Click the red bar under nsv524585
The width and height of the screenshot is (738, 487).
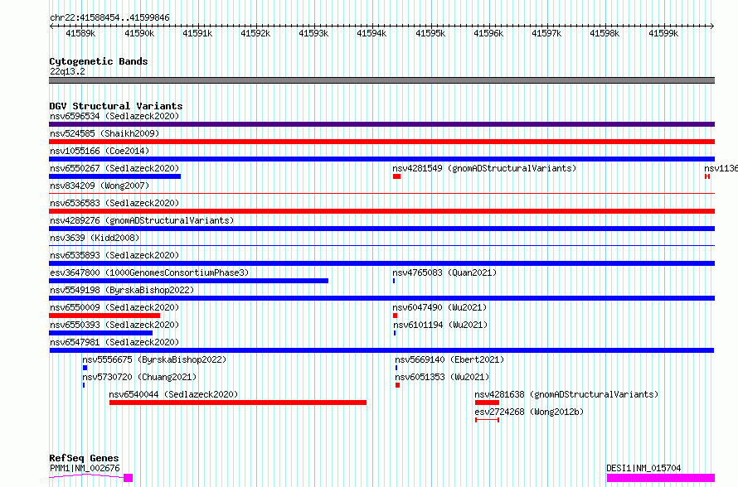point(381,142)
